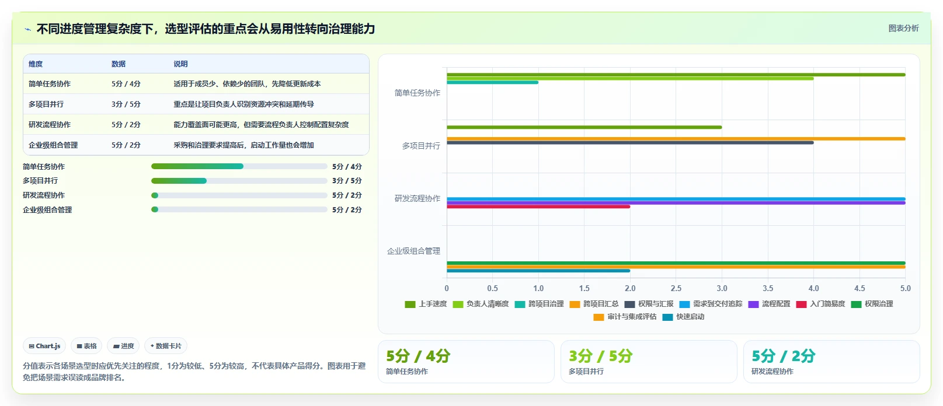Click the dark gray bar in 多项目并行 group

coord(630,143)
